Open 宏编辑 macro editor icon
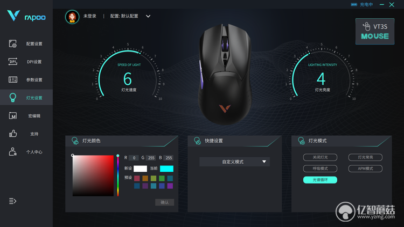404x227 pixels. pyautogui.click(x=12, y=116)
